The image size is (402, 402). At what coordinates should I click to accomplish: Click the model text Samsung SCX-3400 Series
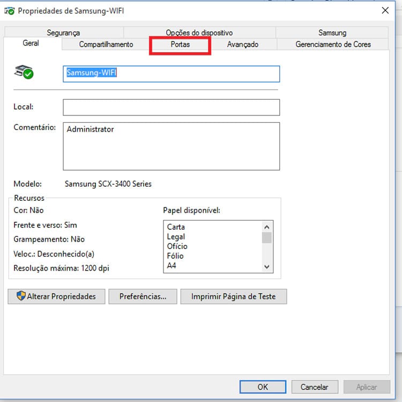[x=108, y=184]
